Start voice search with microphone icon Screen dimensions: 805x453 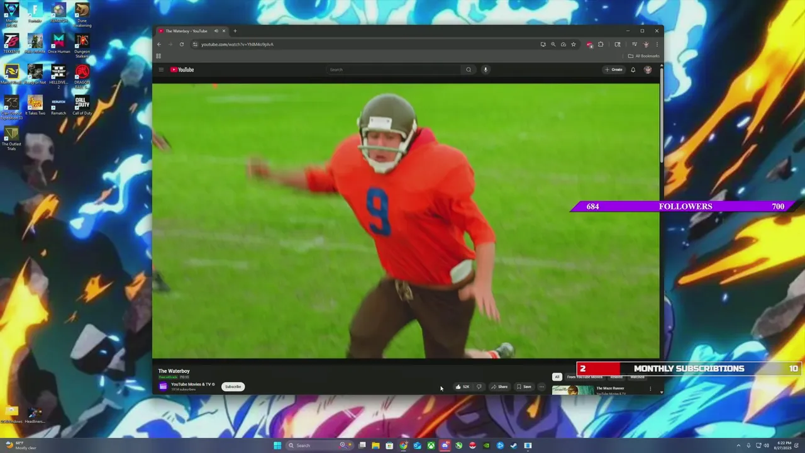coord(486,70)
